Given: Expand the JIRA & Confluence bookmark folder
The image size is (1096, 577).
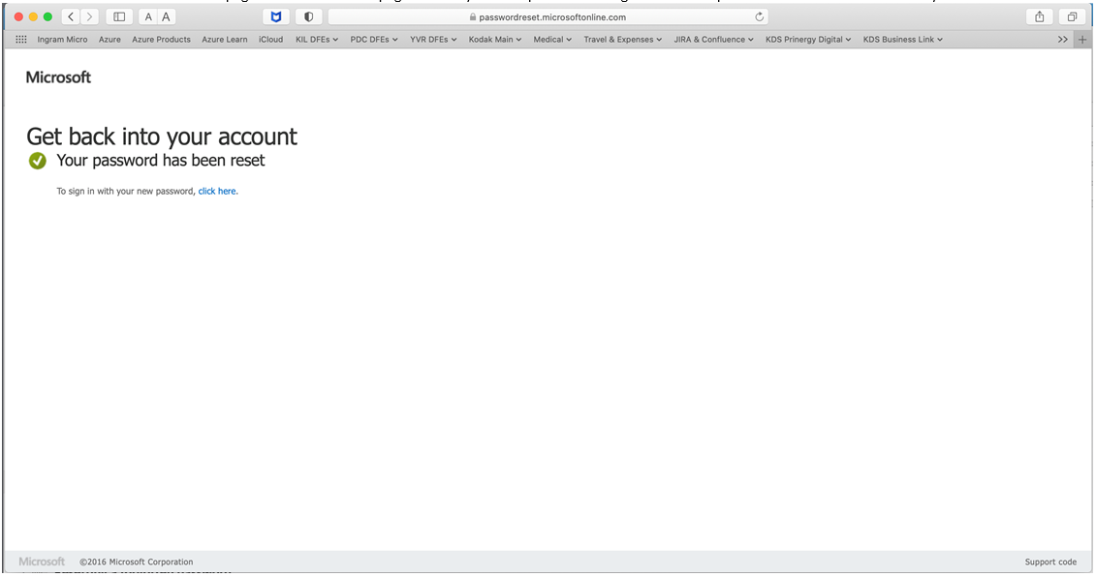Looking at the screenshot, I should click(713, 39).
